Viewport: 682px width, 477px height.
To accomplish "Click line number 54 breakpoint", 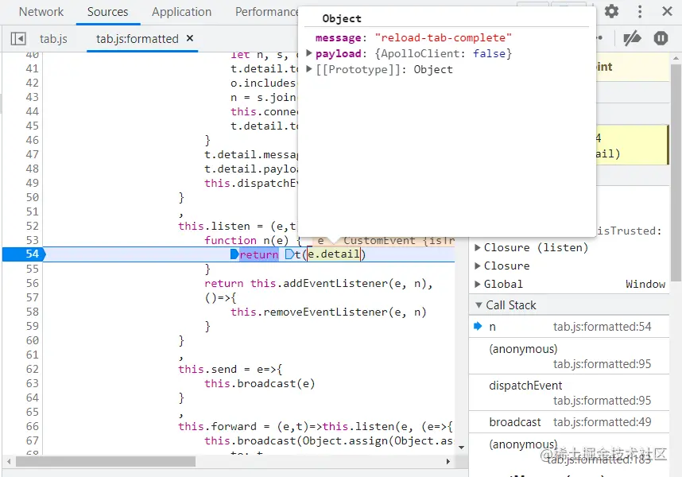I will (32, 254).
